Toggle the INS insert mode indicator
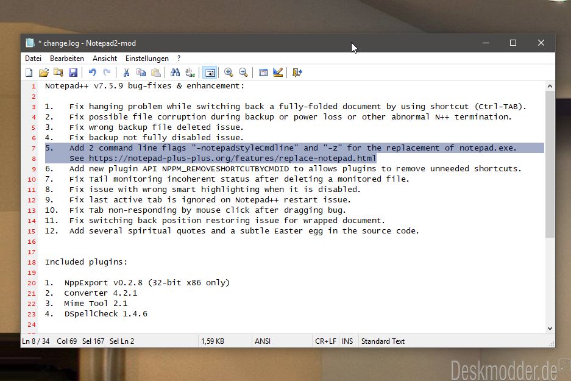Viewport: 571px width, 381px height. pos(347,341)
